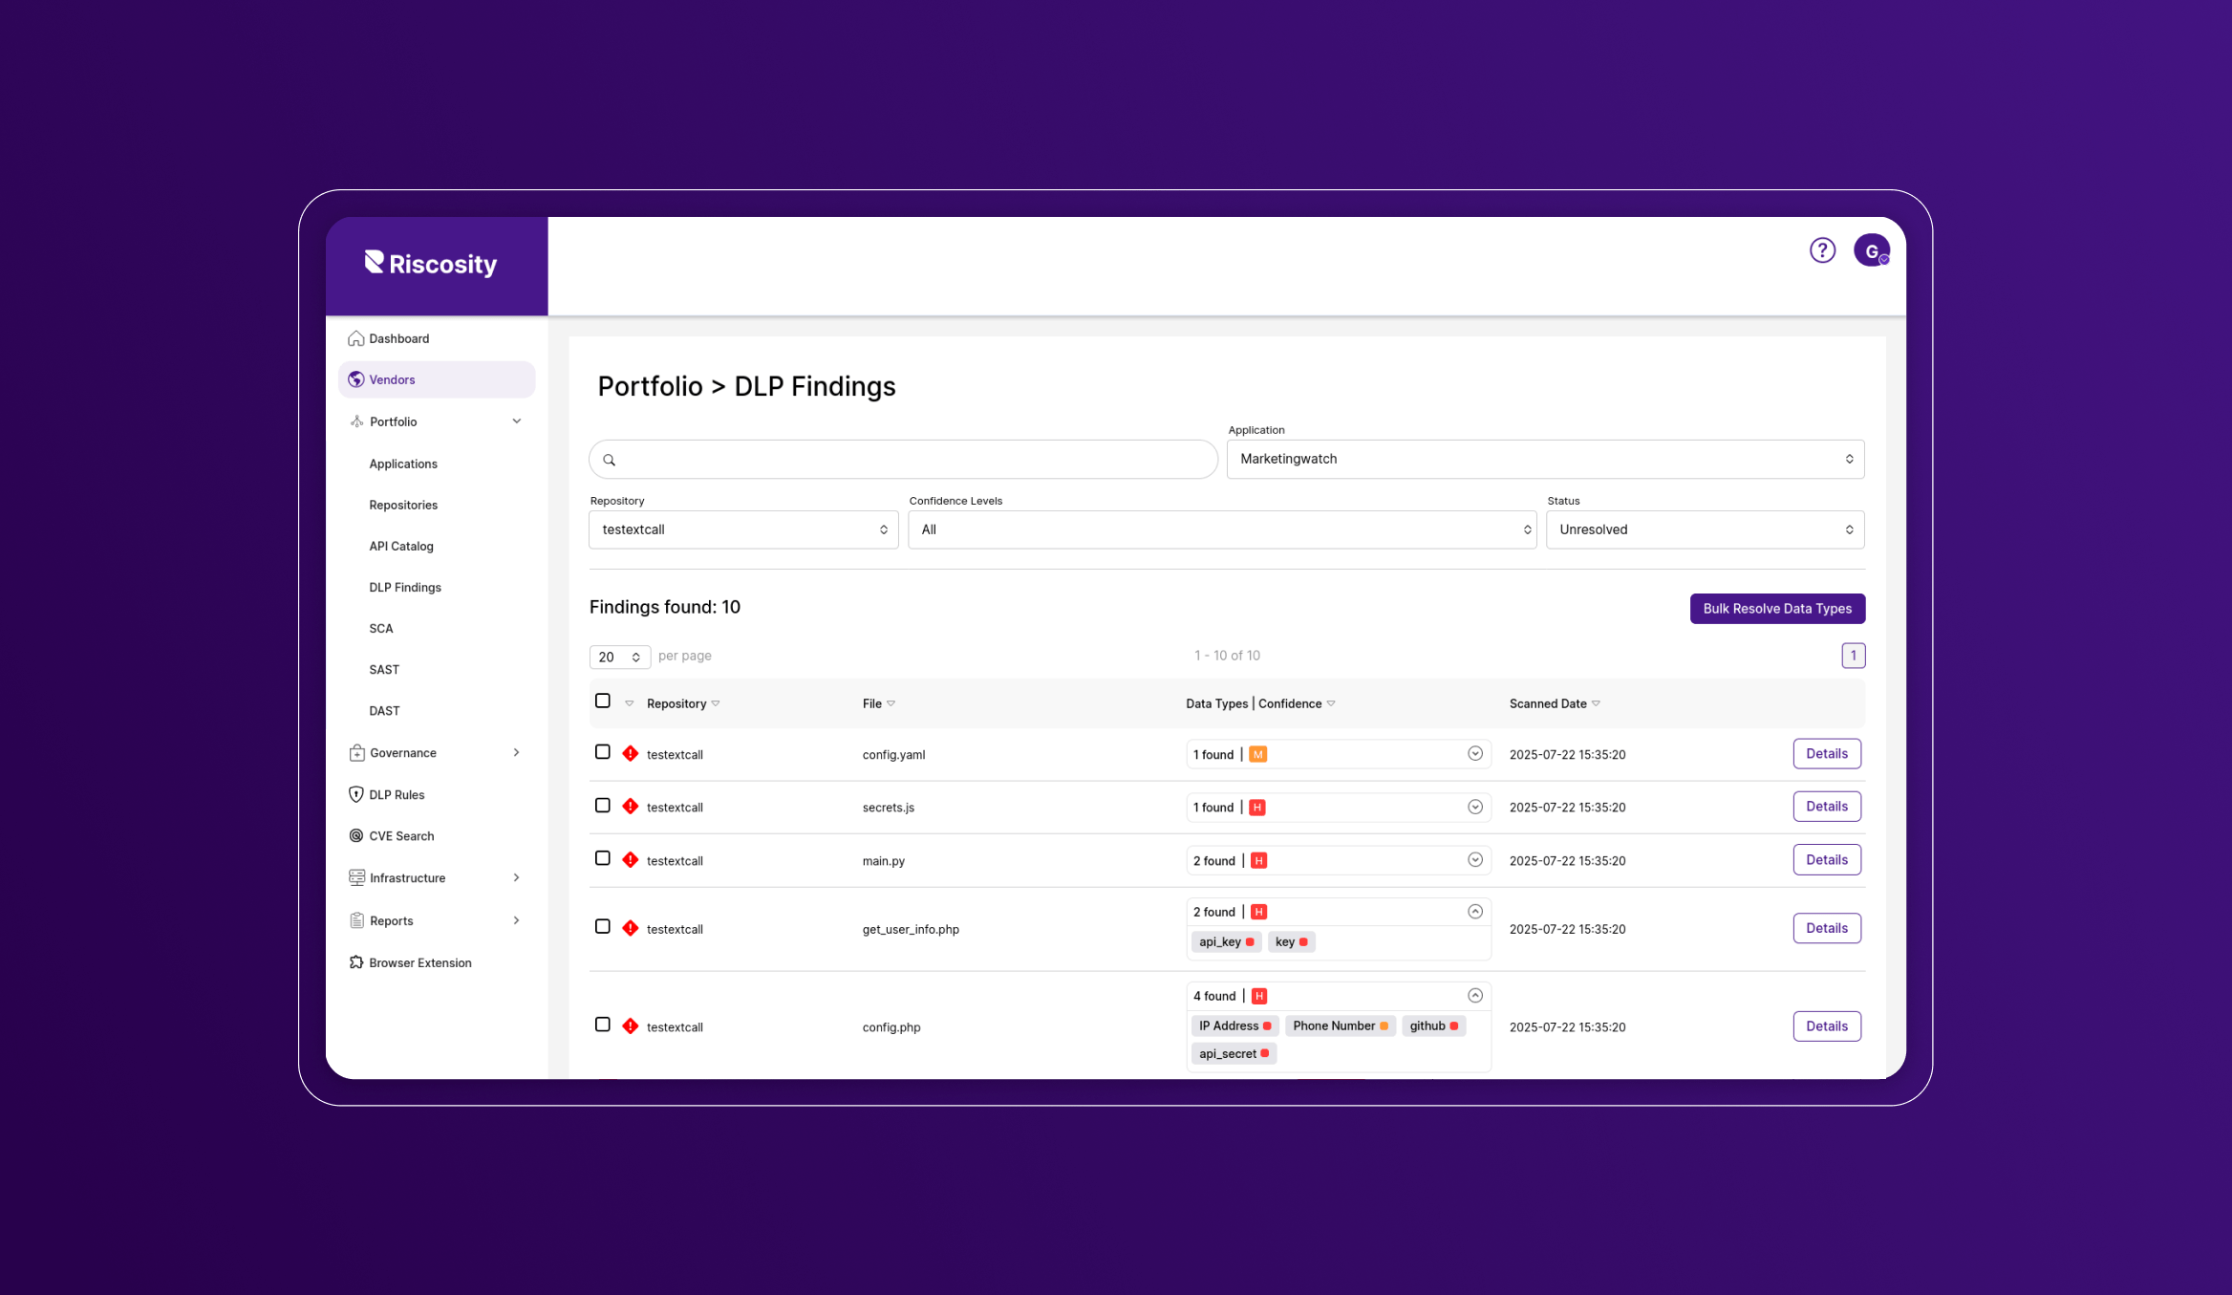
Task: Collapse the Portfolio sidebar chevron
Action: (x=517, y=421)
